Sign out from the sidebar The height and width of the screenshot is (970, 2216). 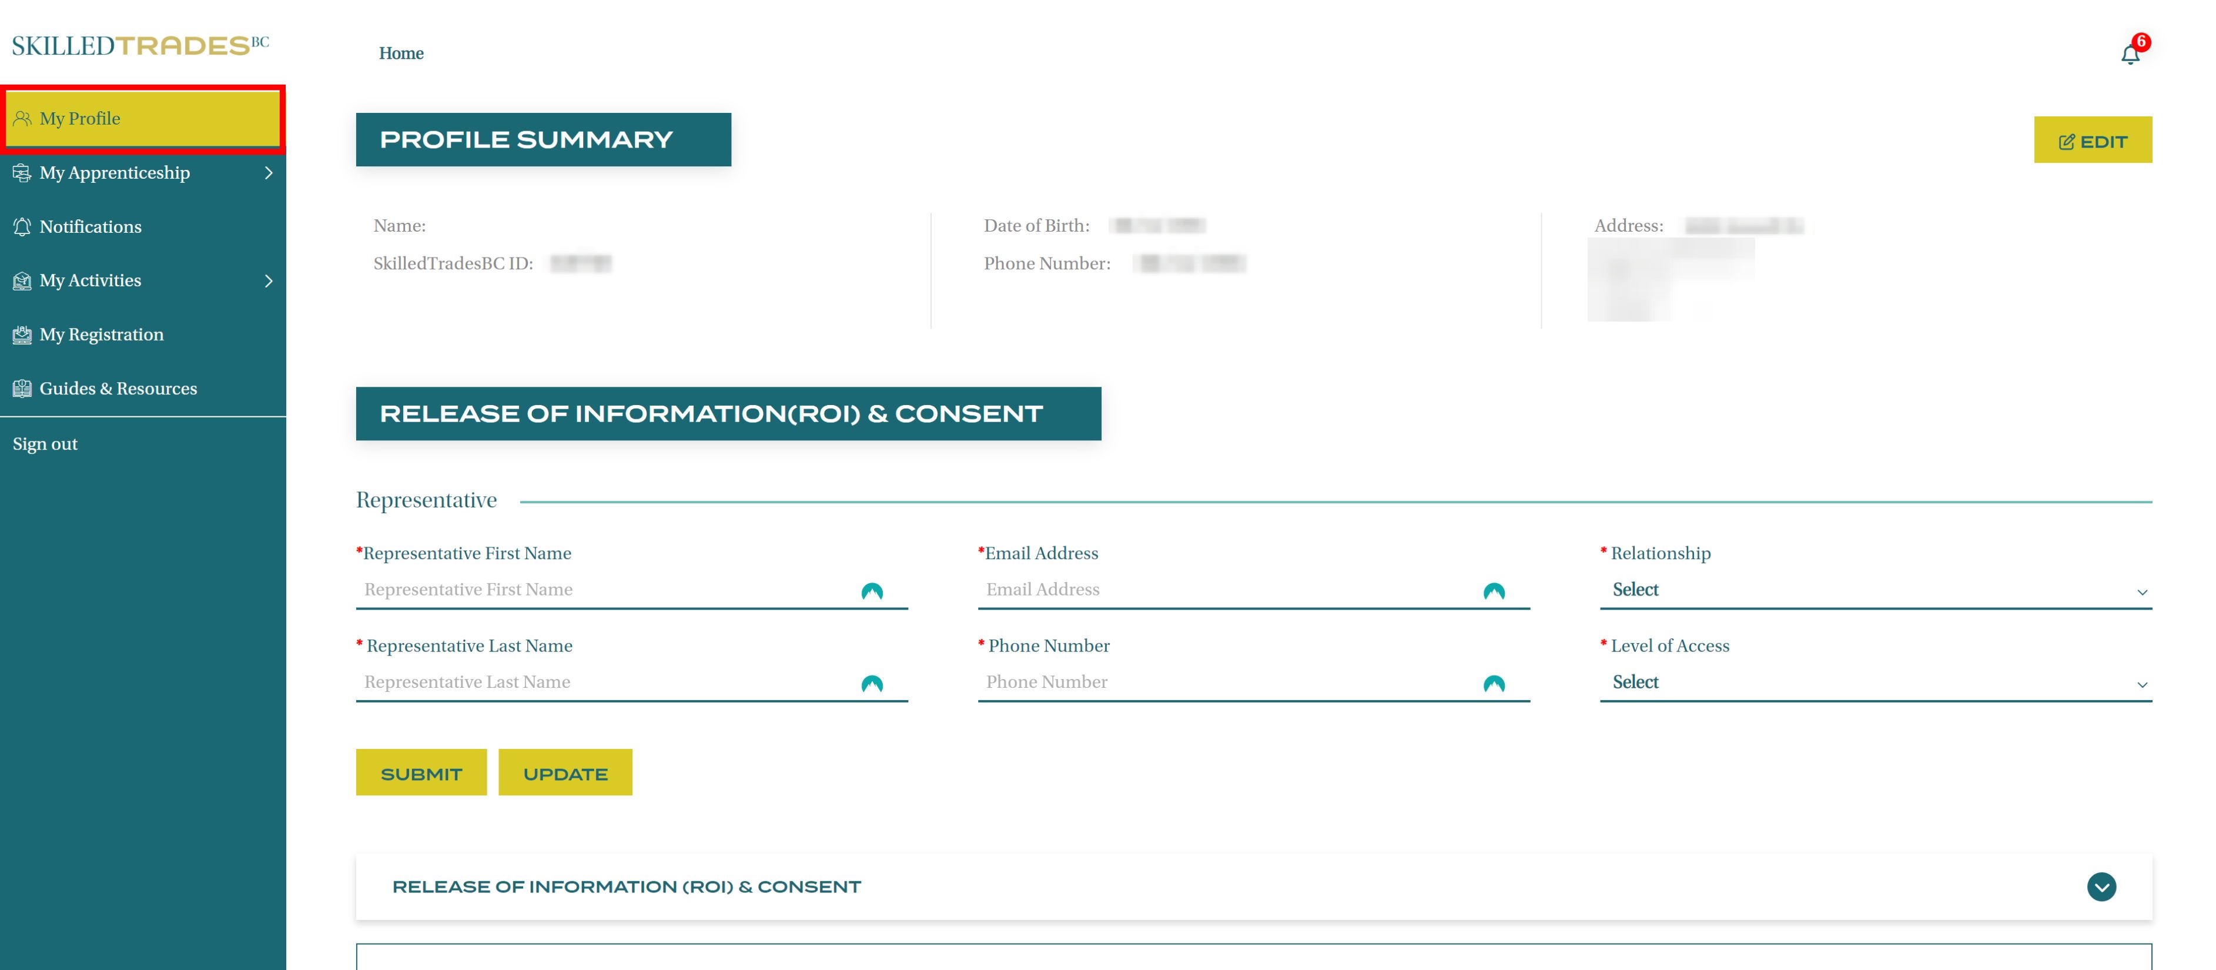45,444
